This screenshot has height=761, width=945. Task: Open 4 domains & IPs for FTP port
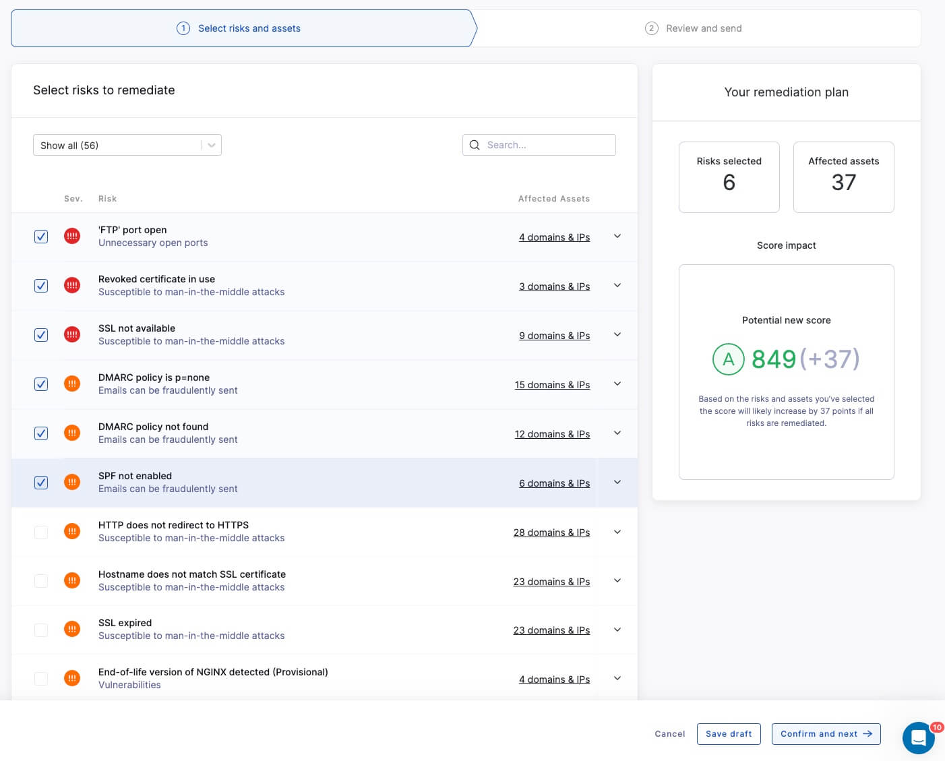(x=554, y=237)
